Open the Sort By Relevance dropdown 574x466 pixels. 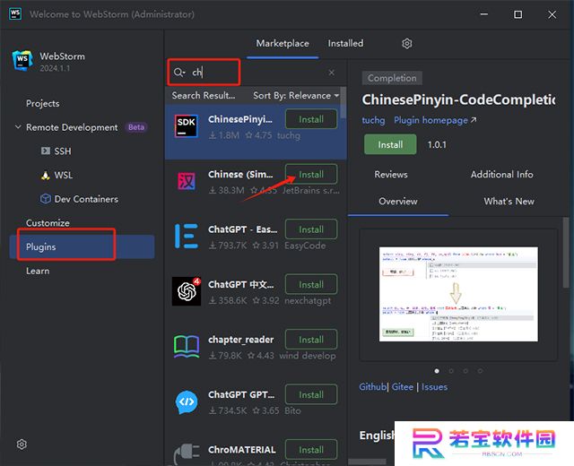click(296, 96)
